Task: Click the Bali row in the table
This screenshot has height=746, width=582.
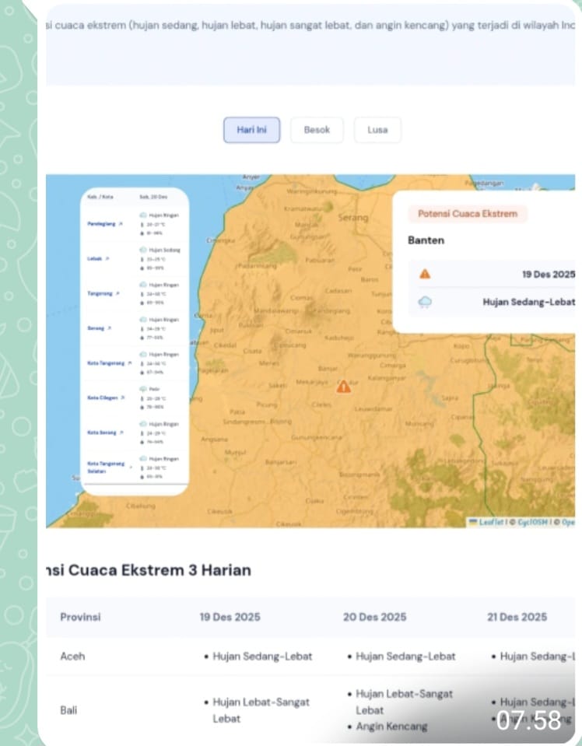Action: [x=69, y=710]
